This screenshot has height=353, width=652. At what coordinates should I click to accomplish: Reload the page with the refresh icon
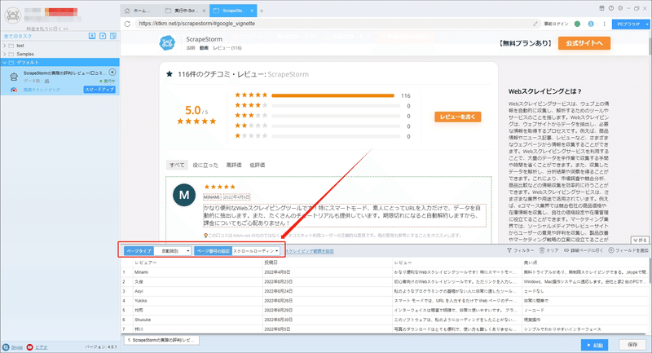127,24
